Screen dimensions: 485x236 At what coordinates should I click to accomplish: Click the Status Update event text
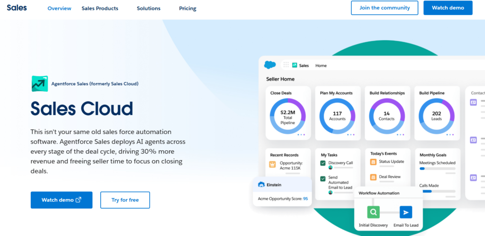pyautogui.click(x=391, y=162)
